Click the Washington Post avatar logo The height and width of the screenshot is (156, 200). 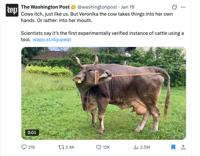tap(12, 10)
